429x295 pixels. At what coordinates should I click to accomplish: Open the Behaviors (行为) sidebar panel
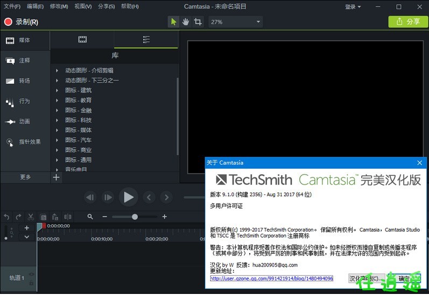(25, 102)
